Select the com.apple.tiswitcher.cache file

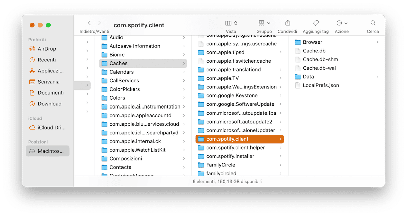click(240, 61)
